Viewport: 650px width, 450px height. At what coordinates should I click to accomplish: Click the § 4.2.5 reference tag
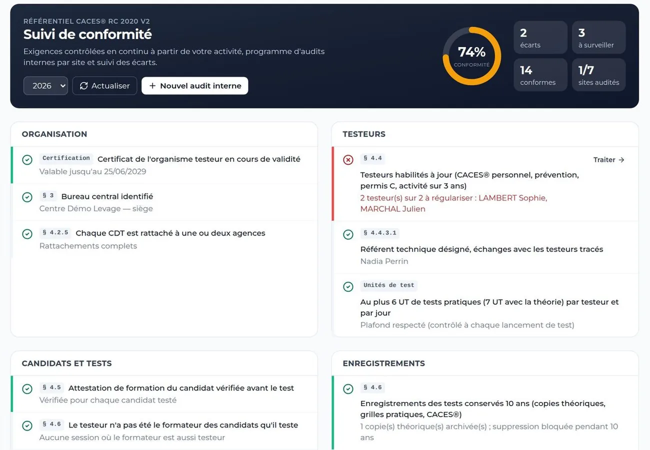coord(55,233)
